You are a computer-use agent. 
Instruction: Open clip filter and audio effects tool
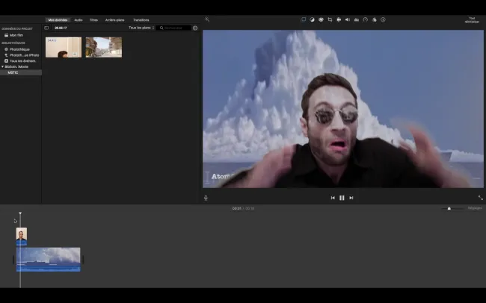click(x=374, y=19)
